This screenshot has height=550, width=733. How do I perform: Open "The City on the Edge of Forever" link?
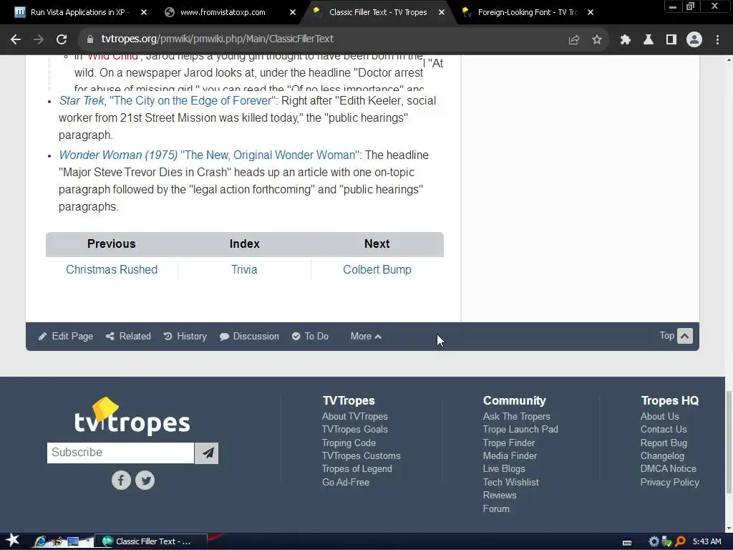tap(193, 100)
